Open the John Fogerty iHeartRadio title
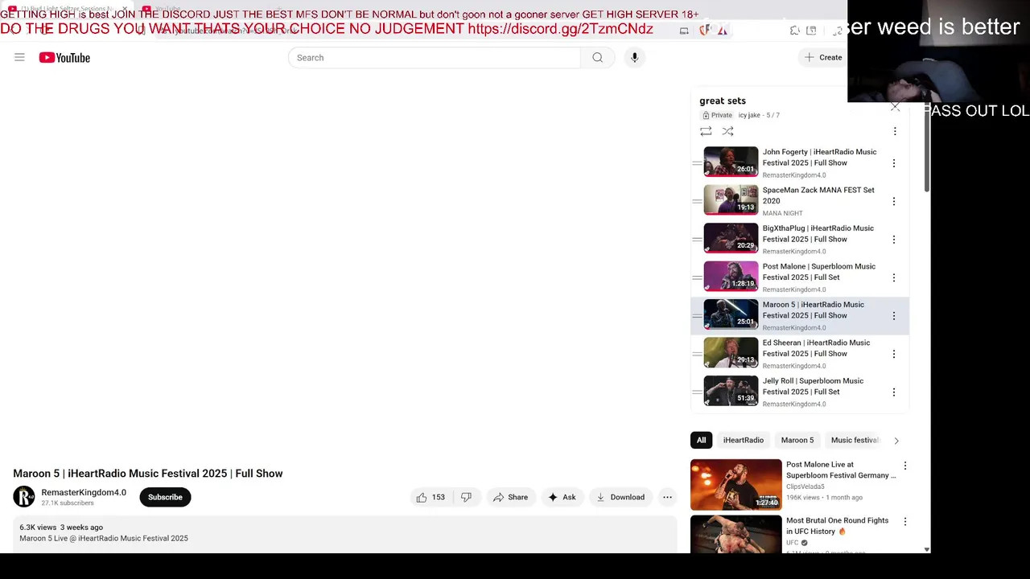The width and height of the screenshot is (1030, 579). [x=819, y=157]
